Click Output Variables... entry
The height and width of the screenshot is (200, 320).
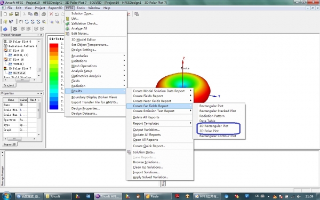point(146,130)
